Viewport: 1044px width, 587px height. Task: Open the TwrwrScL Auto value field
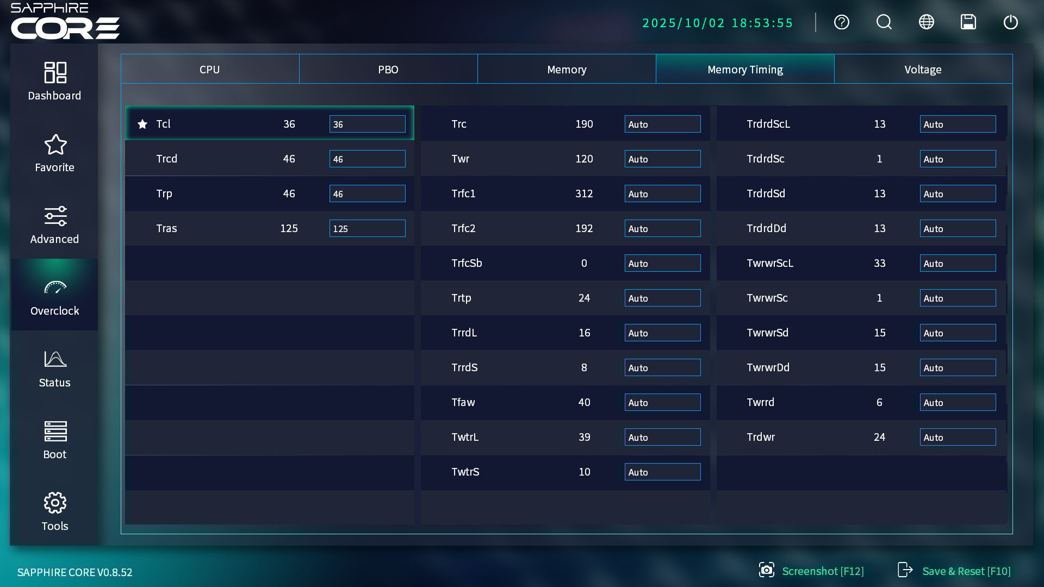[x=957, y=264]
